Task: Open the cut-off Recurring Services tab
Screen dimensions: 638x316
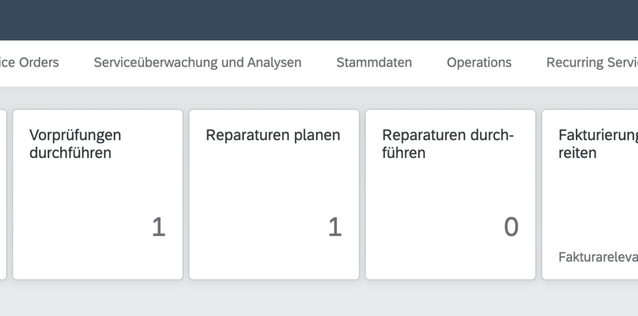Action: click(x=592, y=63)
